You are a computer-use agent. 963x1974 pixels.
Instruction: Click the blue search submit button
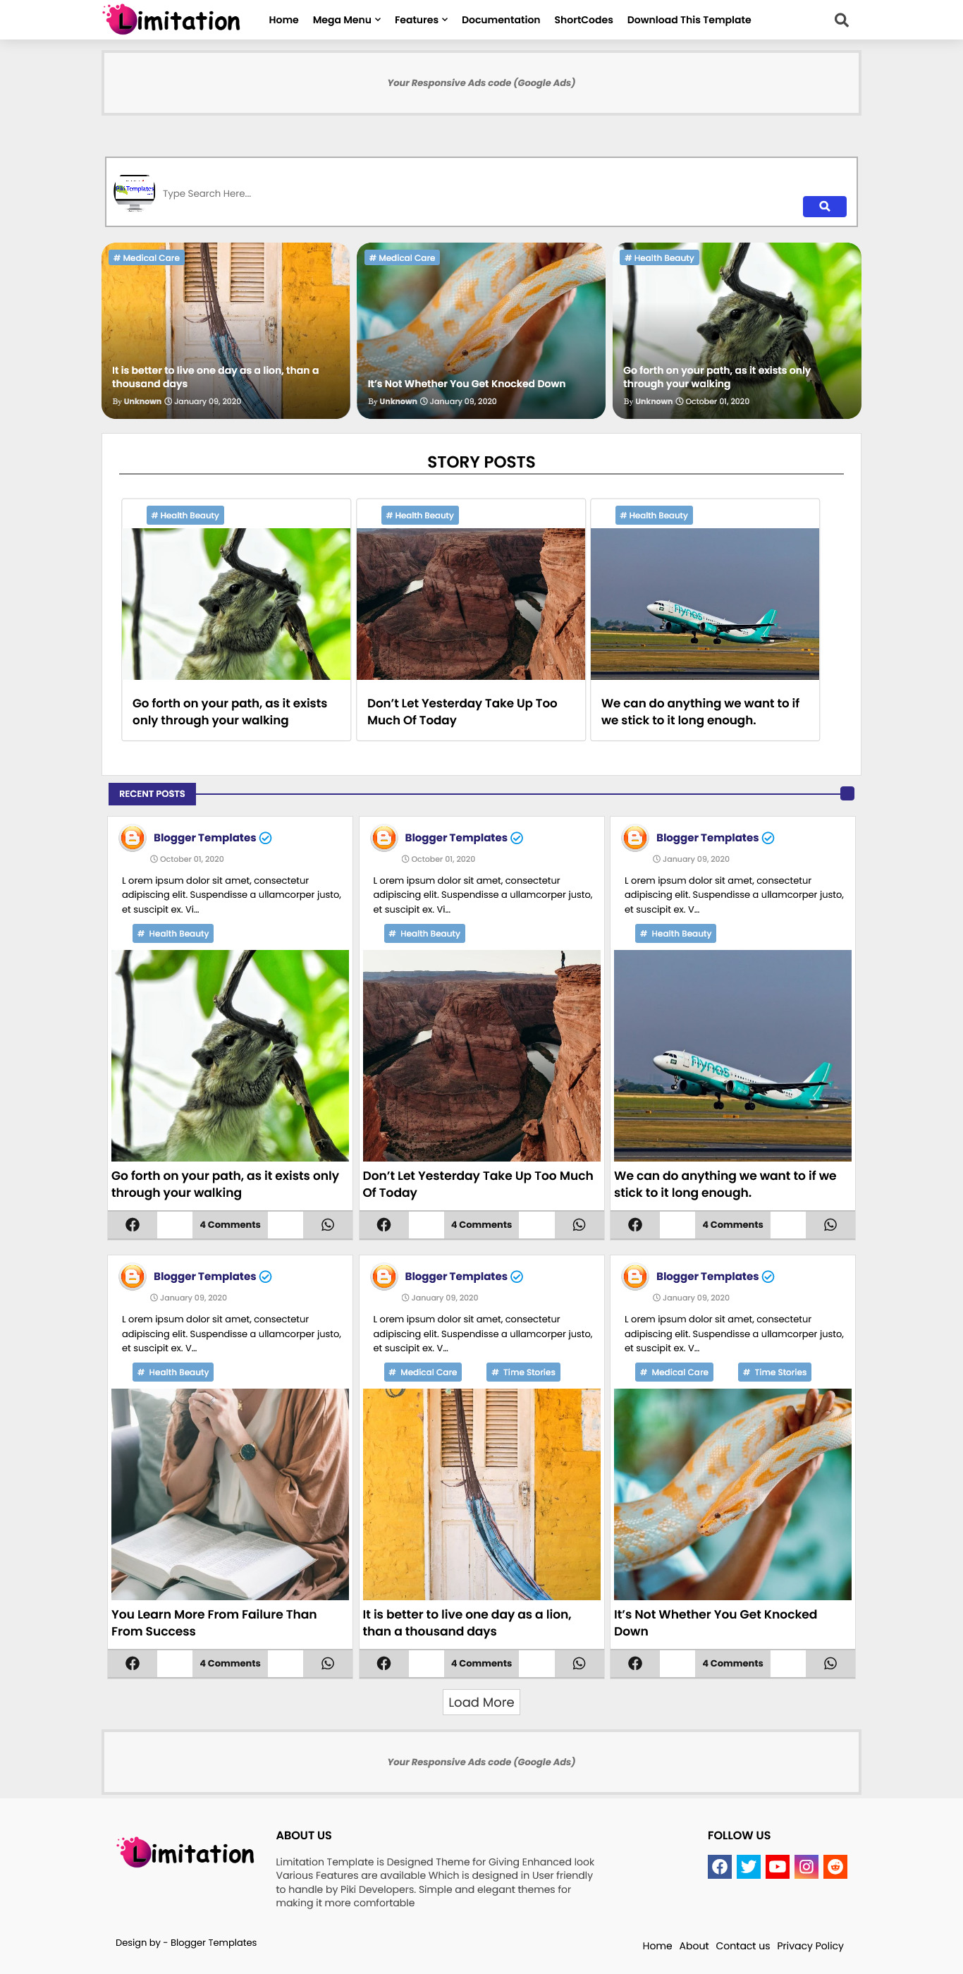pos(824,206)
